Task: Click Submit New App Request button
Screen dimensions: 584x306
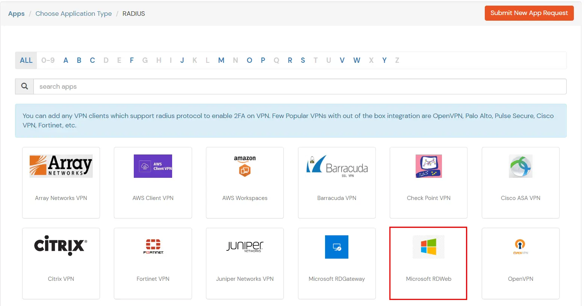Action: pyautogui.click(x=529, y=13)
